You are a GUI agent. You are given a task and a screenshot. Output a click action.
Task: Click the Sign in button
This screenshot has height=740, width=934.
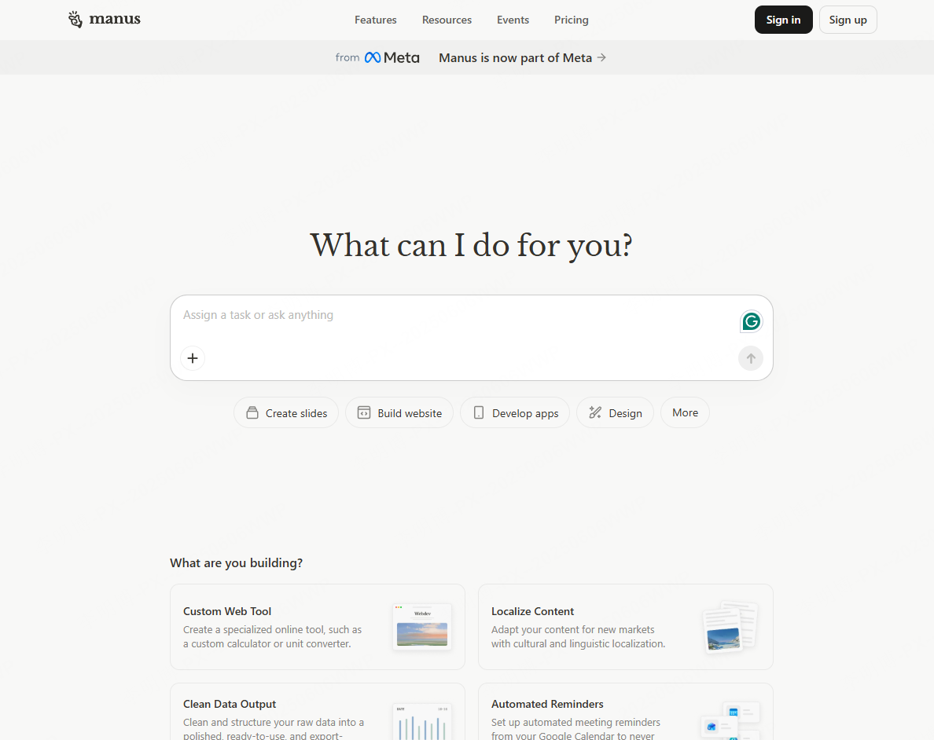[x=783, y=20]
